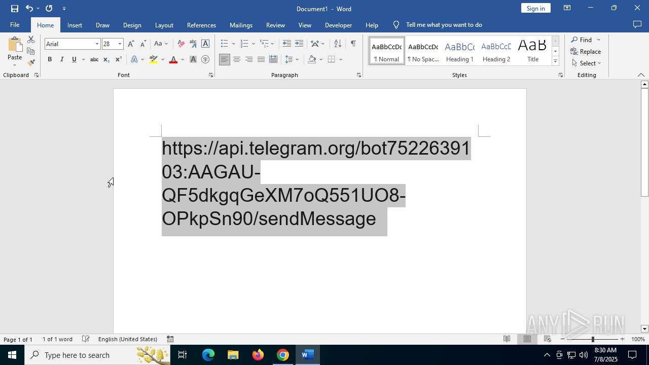Shrink font size icon
The height and width of the screenshot is (365, 649).
pyautogui.click(x=143, y=44)
